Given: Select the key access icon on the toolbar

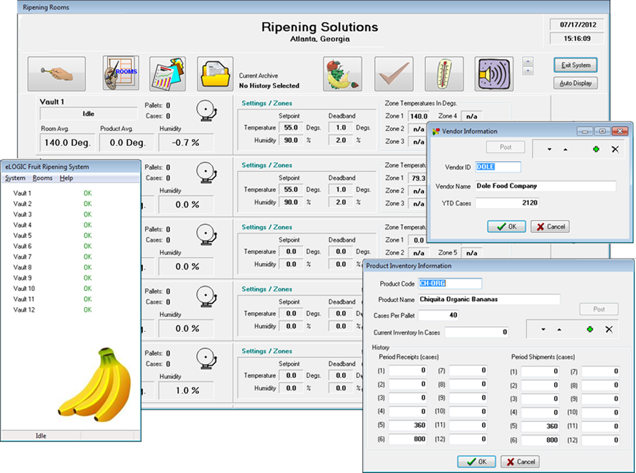Looking at the screenshot, I should (x=56, y=74).
